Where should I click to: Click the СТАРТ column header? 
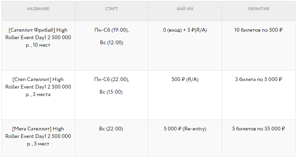tap(111, 9)
